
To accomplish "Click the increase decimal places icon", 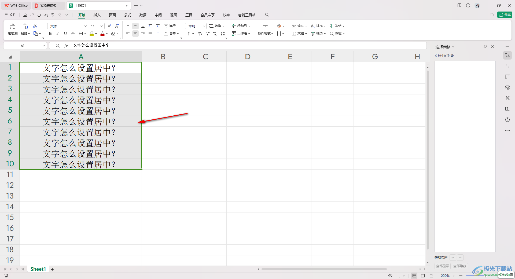I will [x=215, y=34].
